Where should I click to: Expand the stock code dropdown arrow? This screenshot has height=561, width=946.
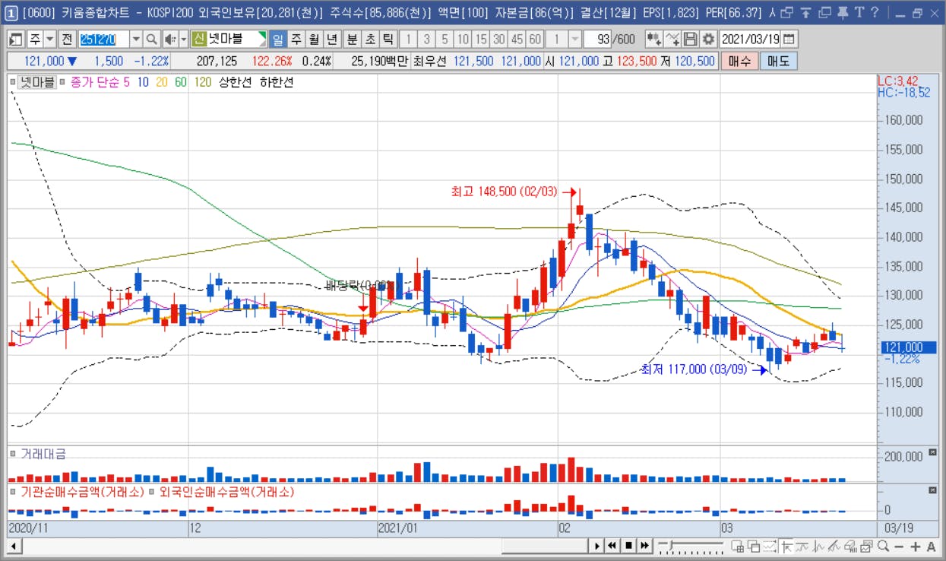pyautogui.click(x=136, y=40)
